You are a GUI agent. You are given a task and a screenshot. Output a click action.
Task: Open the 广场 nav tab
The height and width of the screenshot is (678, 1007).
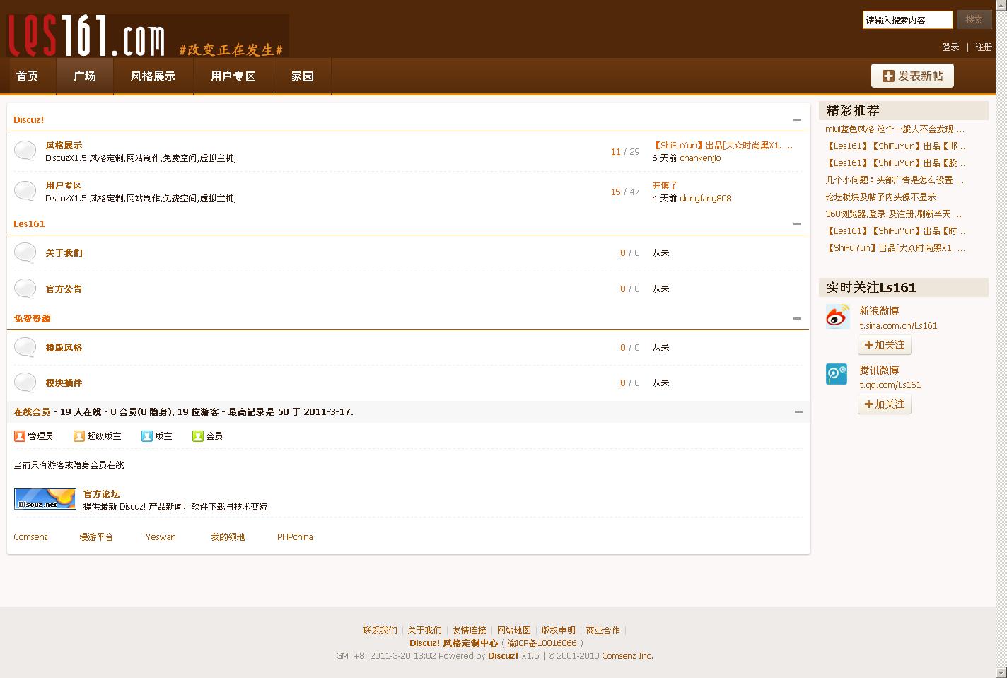[85, 76]
